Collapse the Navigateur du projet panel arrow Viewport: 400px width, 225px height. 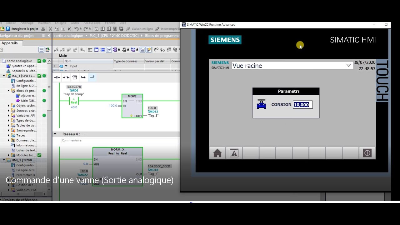click(49, 36)
